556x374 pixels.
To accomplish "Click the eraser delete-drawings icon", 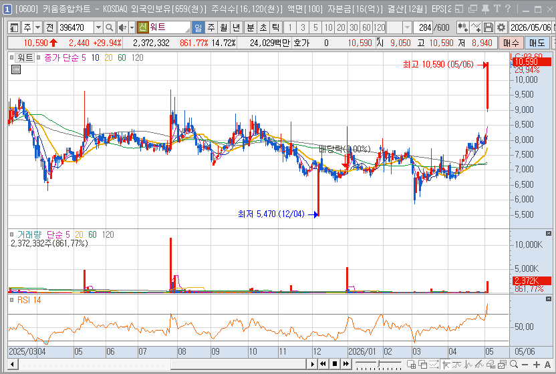I will pos(491,364).
